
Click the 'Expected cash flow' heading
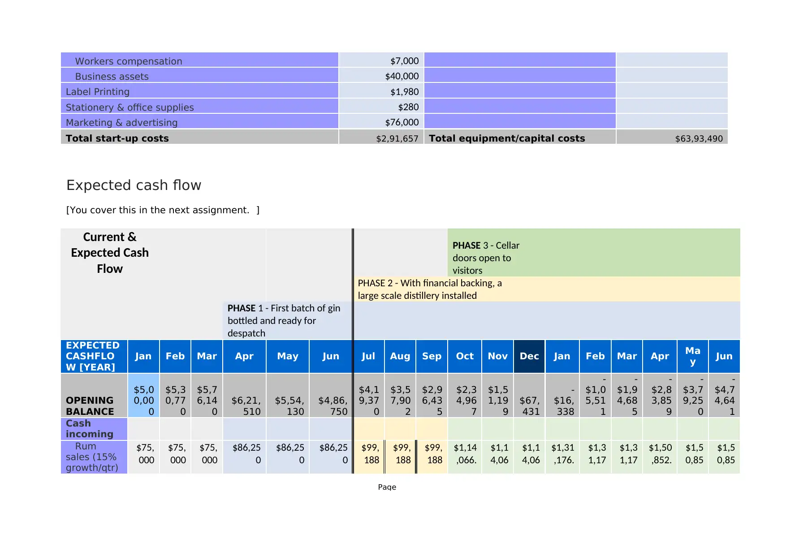(134, 185)
